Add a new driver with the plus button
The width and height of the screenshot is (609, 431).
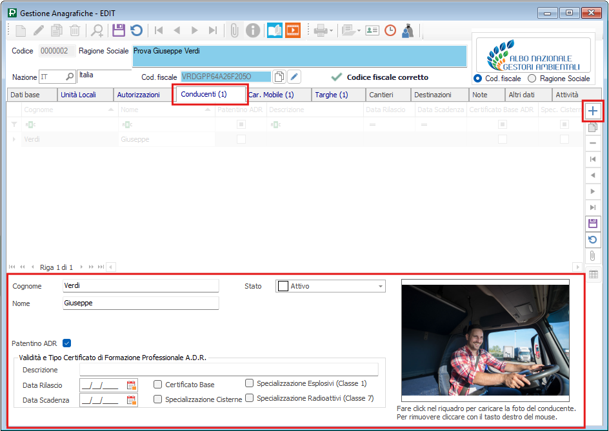593,111
